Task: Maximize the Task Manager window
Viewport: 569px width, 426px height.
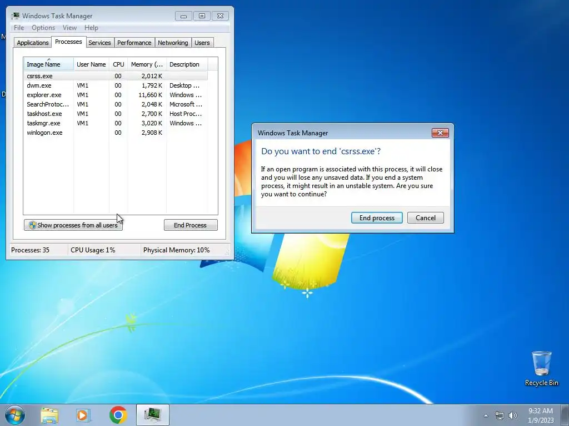Action: click(202, 16)
